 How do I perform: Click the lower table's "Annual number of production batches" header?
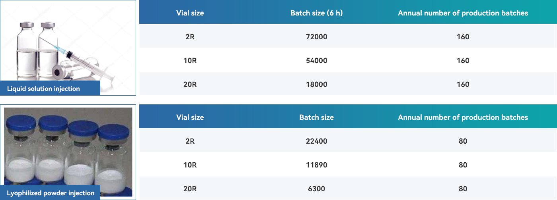pyautogui.click(x=463, y=117)
